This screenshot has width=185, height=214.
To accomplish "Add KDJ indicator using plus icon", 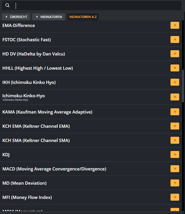I will click(x=175, y=154).
